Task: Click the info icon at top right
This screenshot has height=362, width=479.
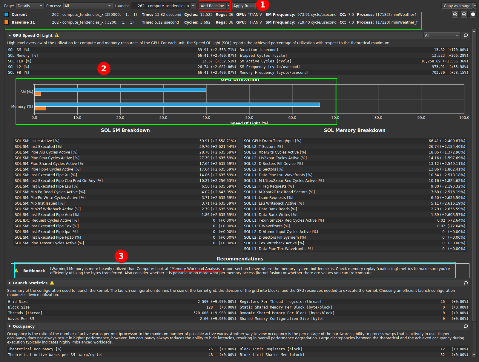Action: [473, 14]
